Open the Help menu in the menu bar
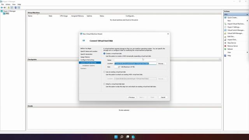This screenshot has width=249, height=140. 19,4
